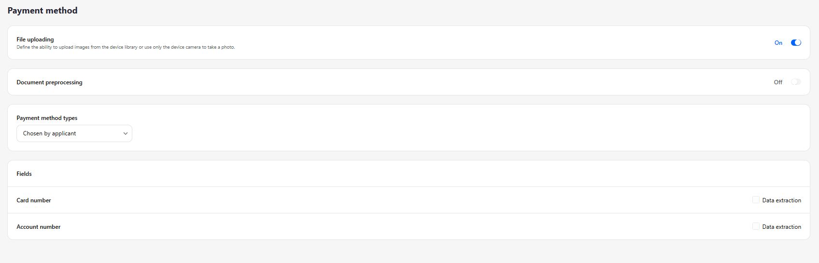Click the chevron arrow in the types dropdown
The image size is (819, 263).
coord(125,133)
